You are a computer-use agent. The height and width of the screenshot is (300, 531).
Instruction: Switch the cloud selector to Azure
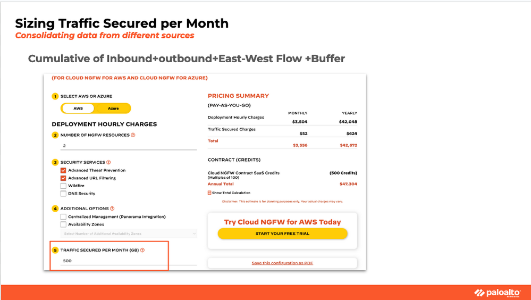pyautogui.click(x=113, y=109)
